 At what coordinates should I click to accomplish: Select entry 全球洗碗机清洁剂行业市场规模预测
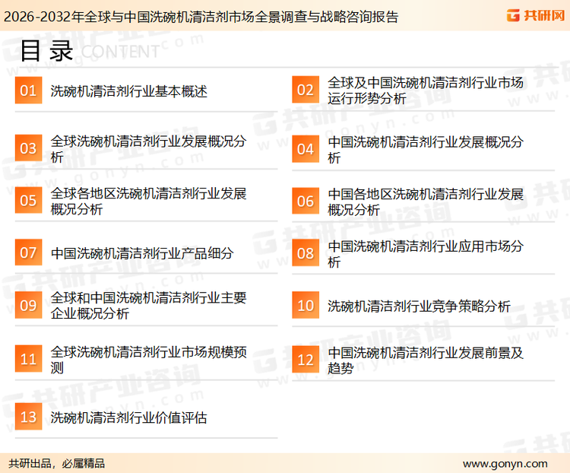point(148,360)
